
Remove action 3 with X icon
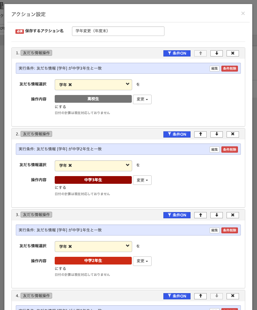232,215
